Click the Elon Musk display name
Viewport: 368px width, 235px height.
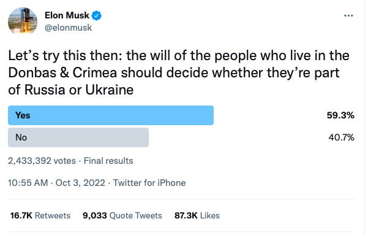point(67,15)
